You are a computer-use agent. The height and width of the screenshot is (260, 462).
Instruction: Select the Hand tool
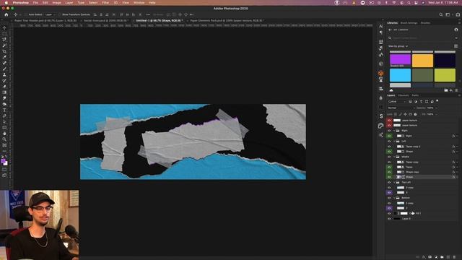point(4,134)
